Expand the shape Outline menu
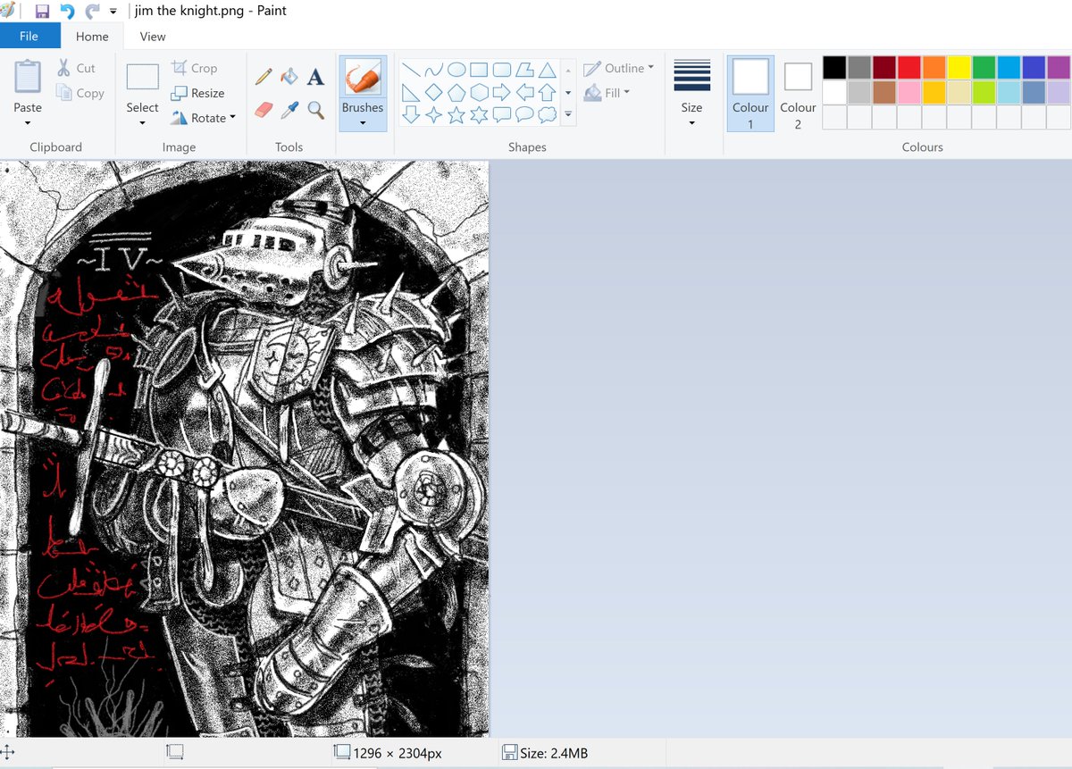 click(x=618, y=68)
